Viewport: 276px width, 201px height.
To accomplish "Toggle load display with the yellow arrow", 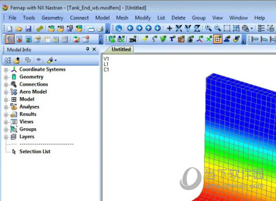I will (236, 39).
